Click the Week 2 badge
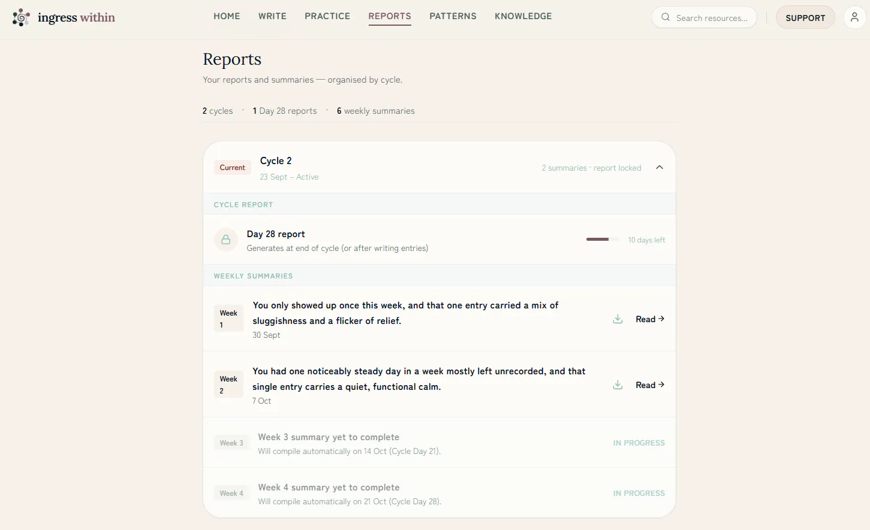This screenshot has width=870, height=530. coord(228,384)
